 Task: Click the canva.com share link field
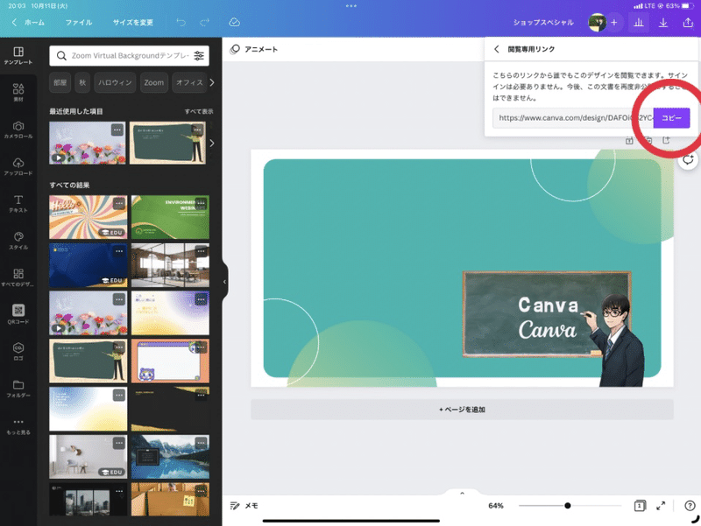(x=573, y=118)
